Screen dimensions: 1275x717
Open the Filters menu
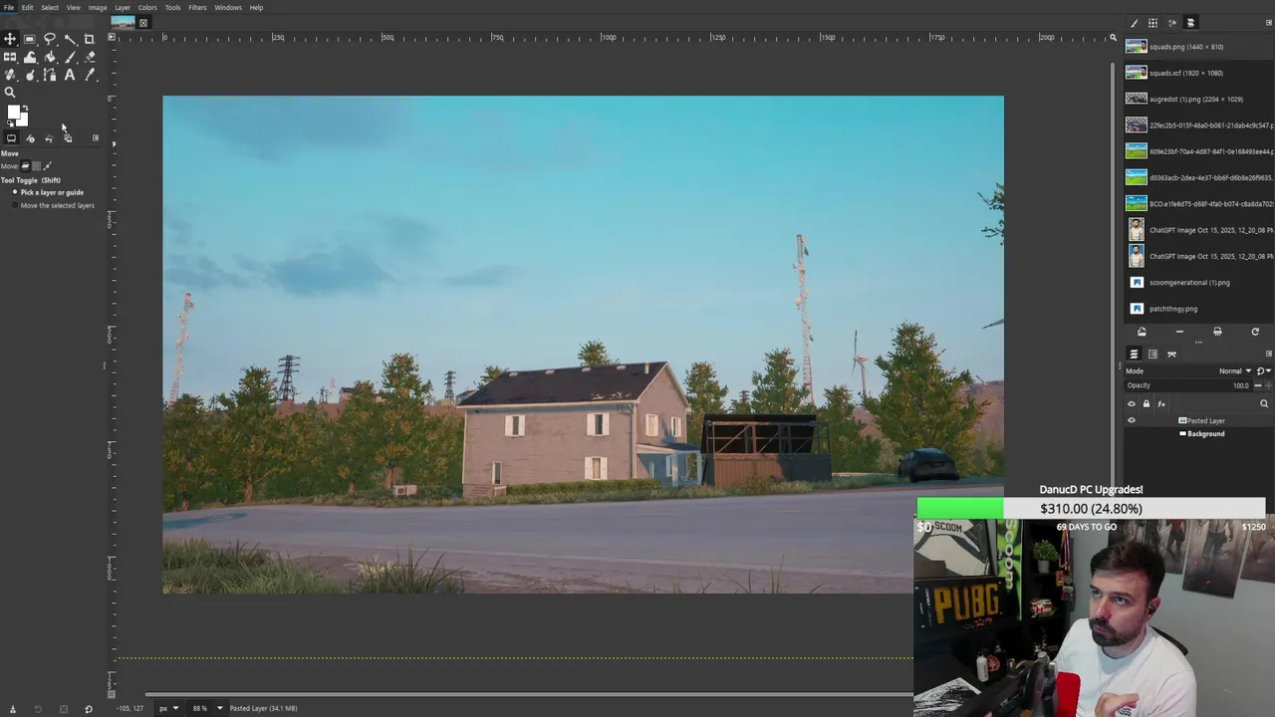tap(197, 7)
